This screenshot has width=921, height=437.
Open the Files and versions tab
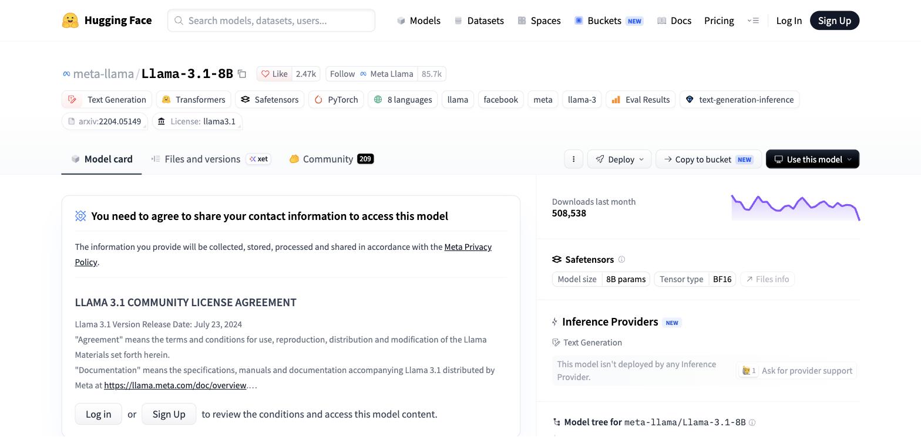click(x=211, y=159)
